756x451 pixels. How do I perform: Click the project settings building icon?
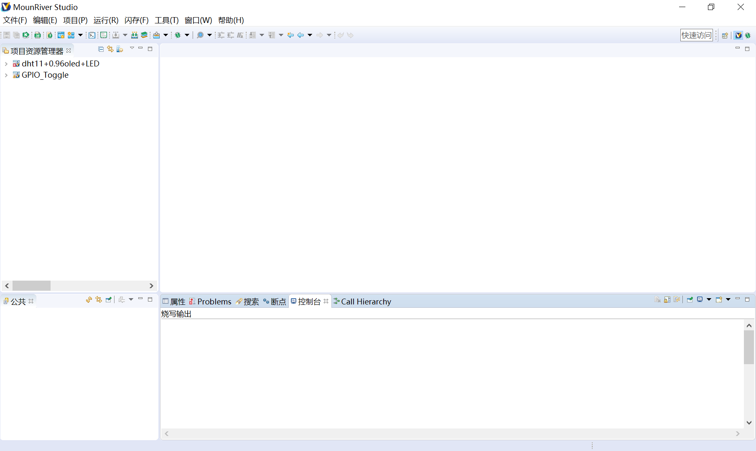120,49
